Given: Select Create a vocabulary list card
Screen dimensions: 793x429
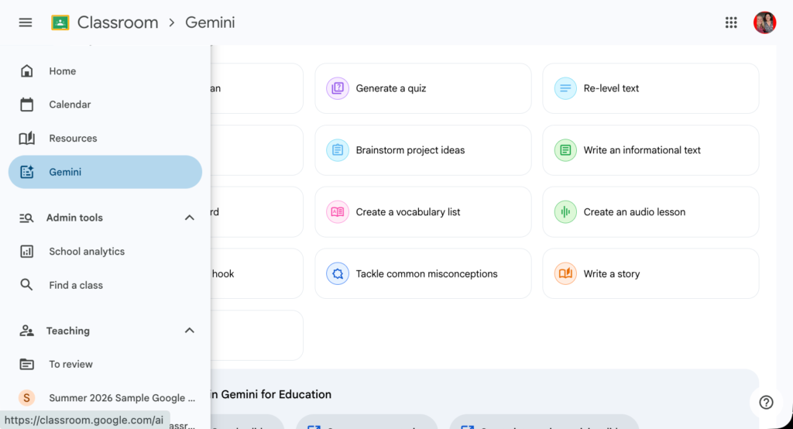Looking at the screenshot, I should point(424,212).
